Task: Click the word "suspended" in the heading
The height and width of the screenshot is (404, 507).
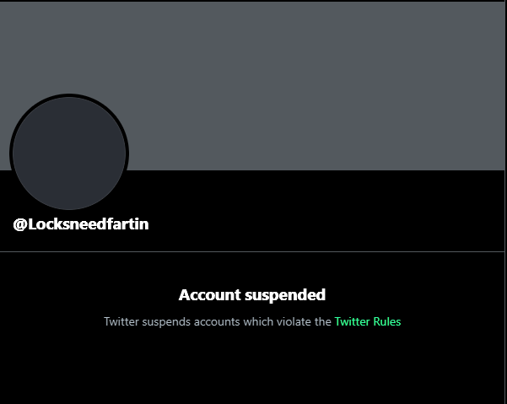Action: 285,296
